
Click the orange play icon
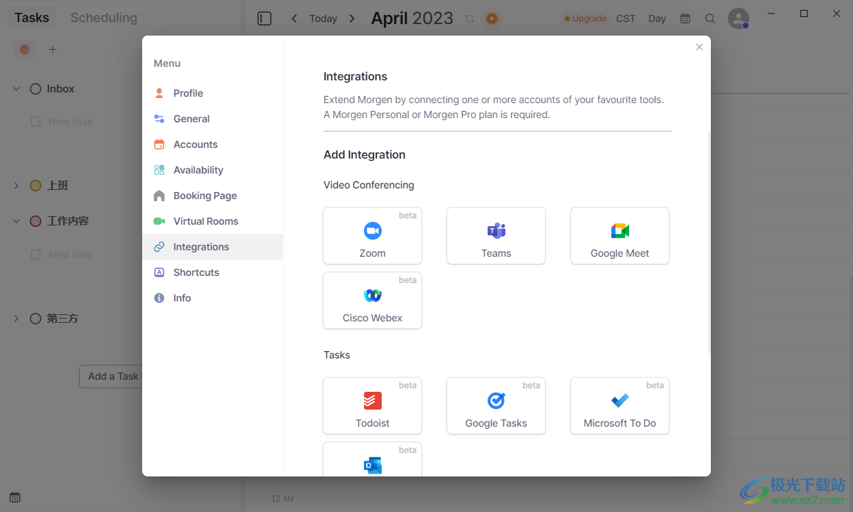click(491, 18)
